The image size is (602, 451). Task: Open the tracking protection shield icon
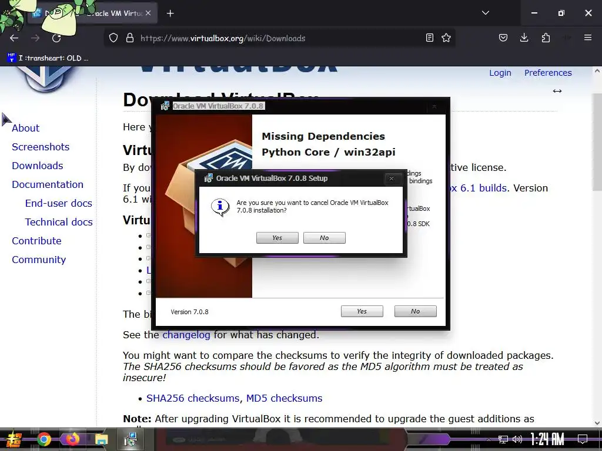[x=113, y=38]
